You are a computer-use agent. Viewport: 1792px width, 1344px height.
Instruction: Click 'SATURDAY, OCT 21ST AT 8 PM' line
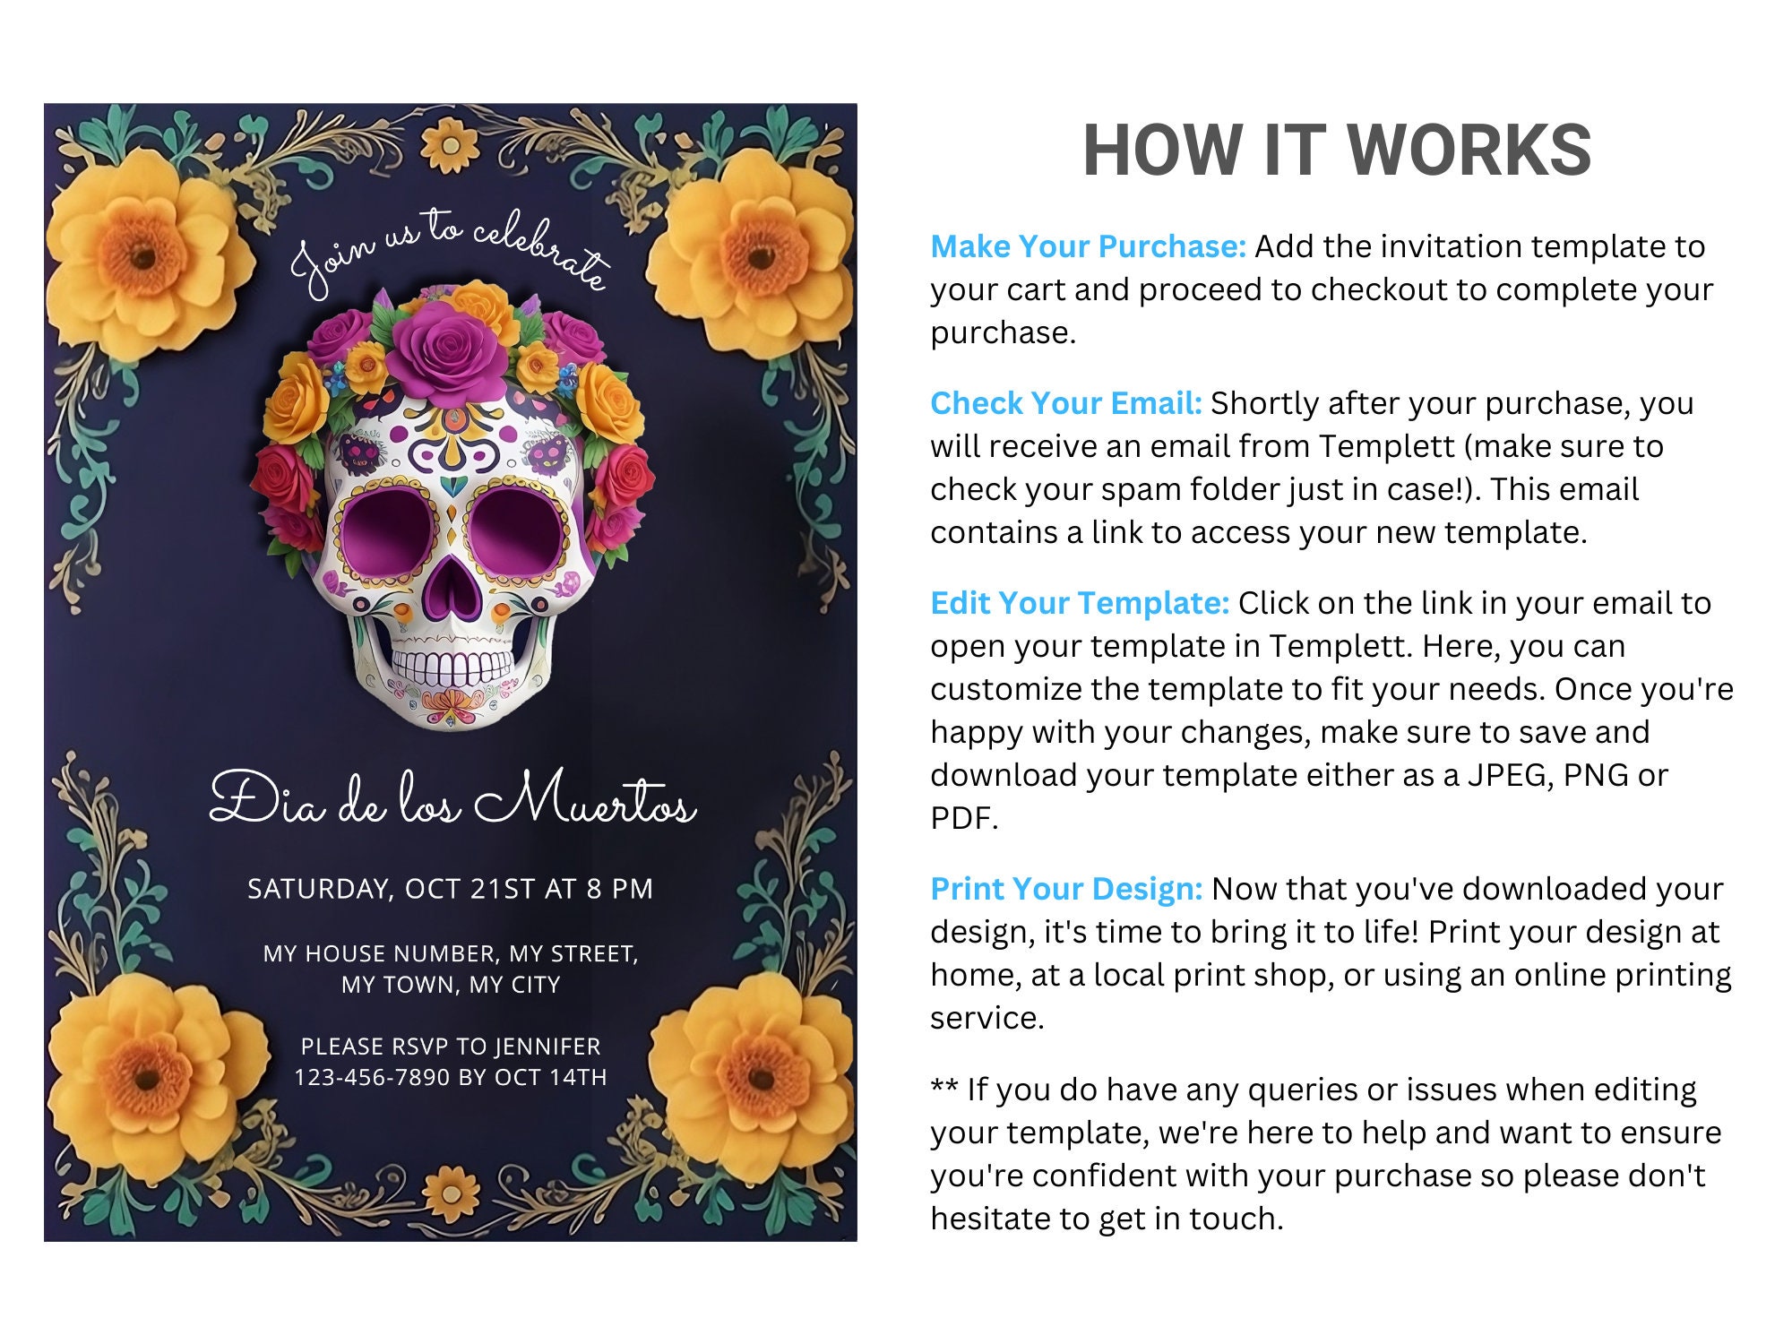click(451, 889)
